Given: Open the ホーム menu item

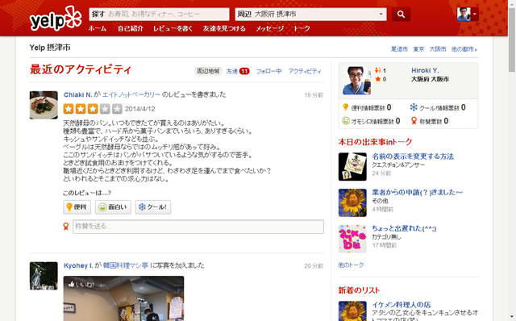Looking at the screenshot, I should [x=98, y=29].
